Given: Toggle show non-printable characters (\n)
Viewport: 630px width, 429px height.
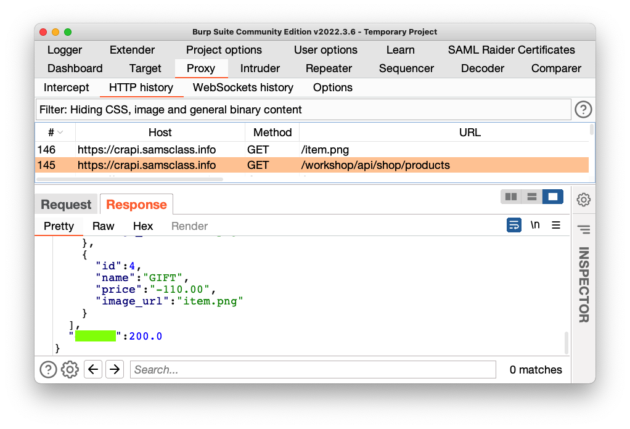Looking at the screenshot, I should tap(535, 225).
